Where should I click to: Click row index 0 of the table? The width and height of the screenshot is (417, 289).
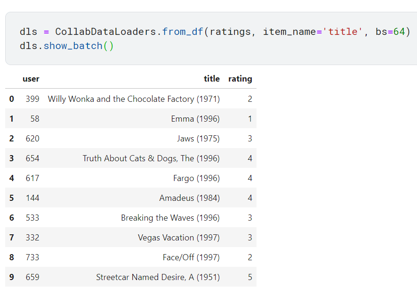click(x=11, y=99)
